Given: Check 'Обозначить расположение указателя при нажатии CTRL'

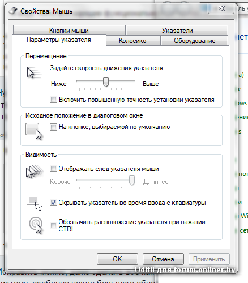Looking at the screenshot, I should coord(53,225).
